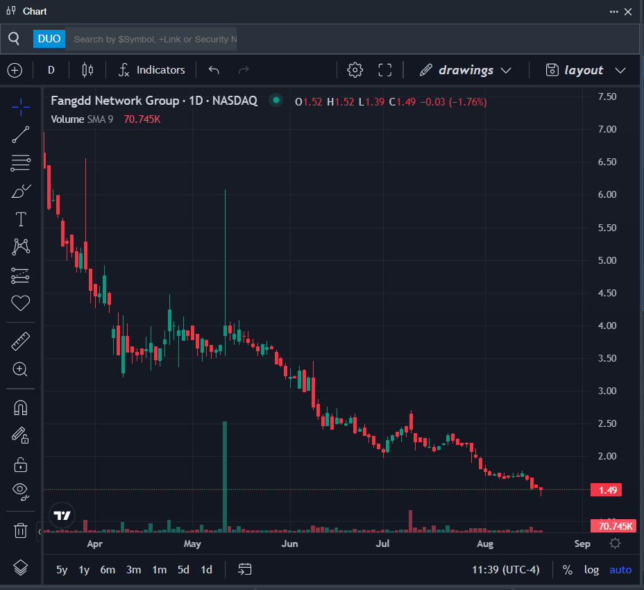Click the add symbol plus icon

(x=15, y=70)
